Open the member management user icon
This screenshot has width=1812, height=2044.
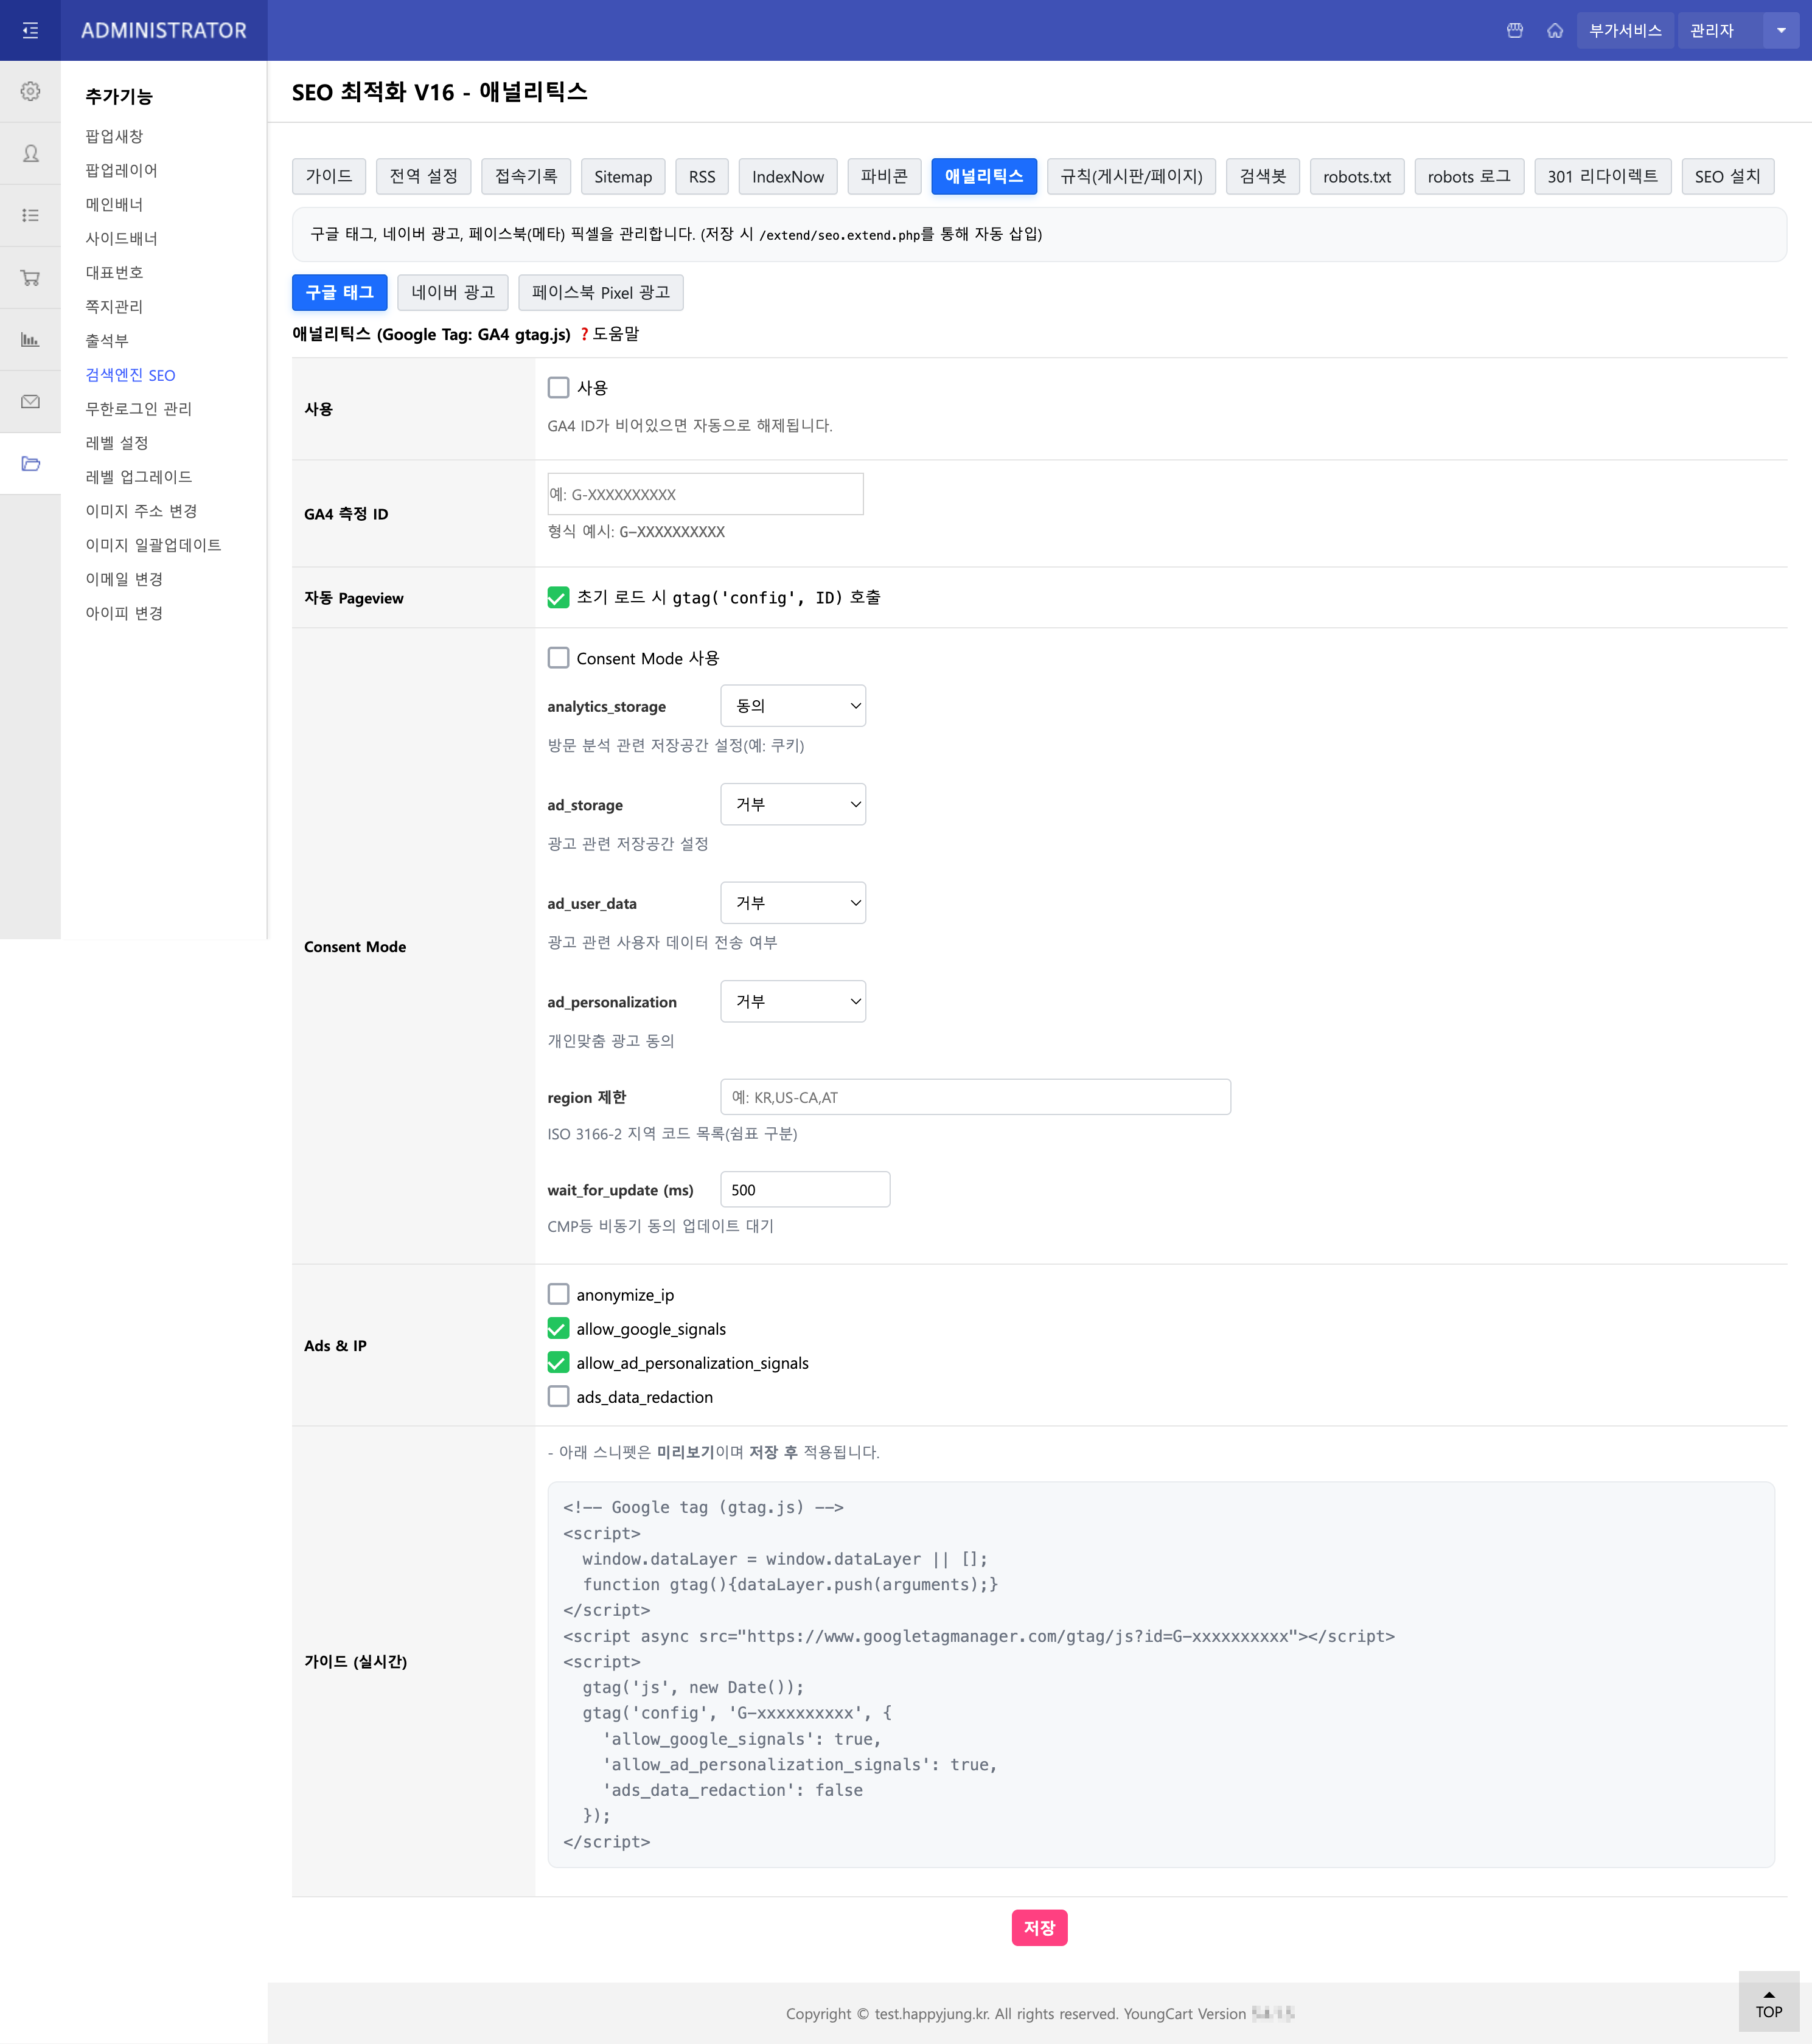pos(30,153)
